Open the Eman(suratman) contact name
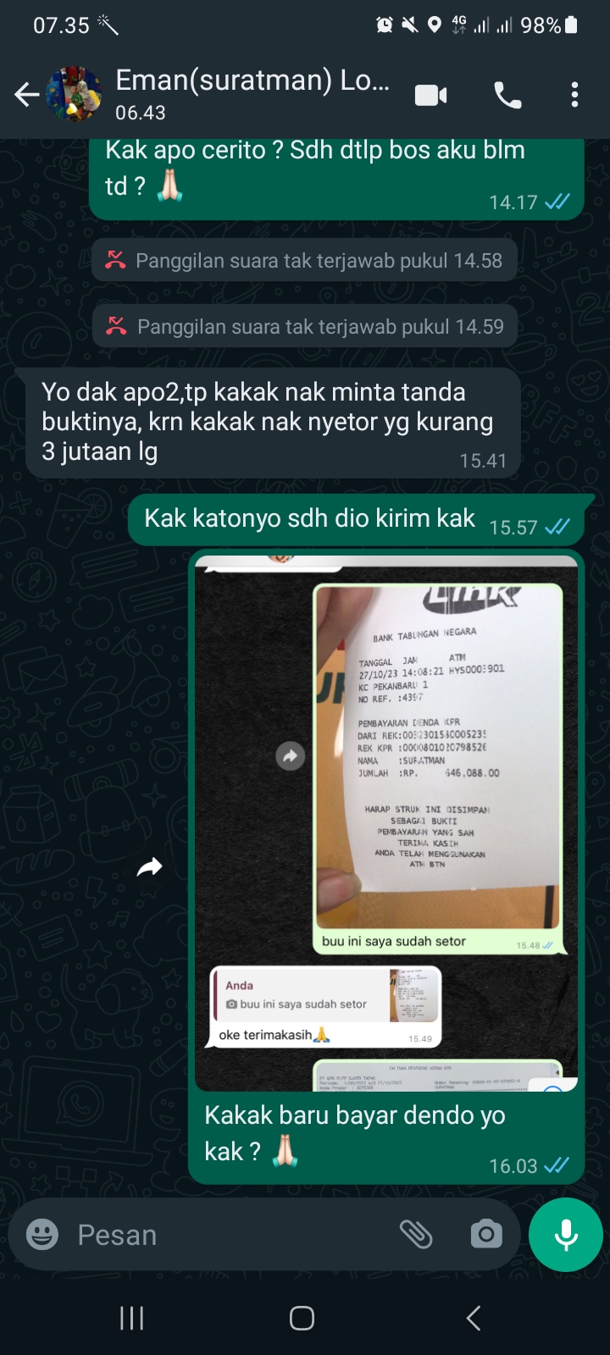This screenshot has height=1355, width=610. pyautogui.click(x=252, y=80)
